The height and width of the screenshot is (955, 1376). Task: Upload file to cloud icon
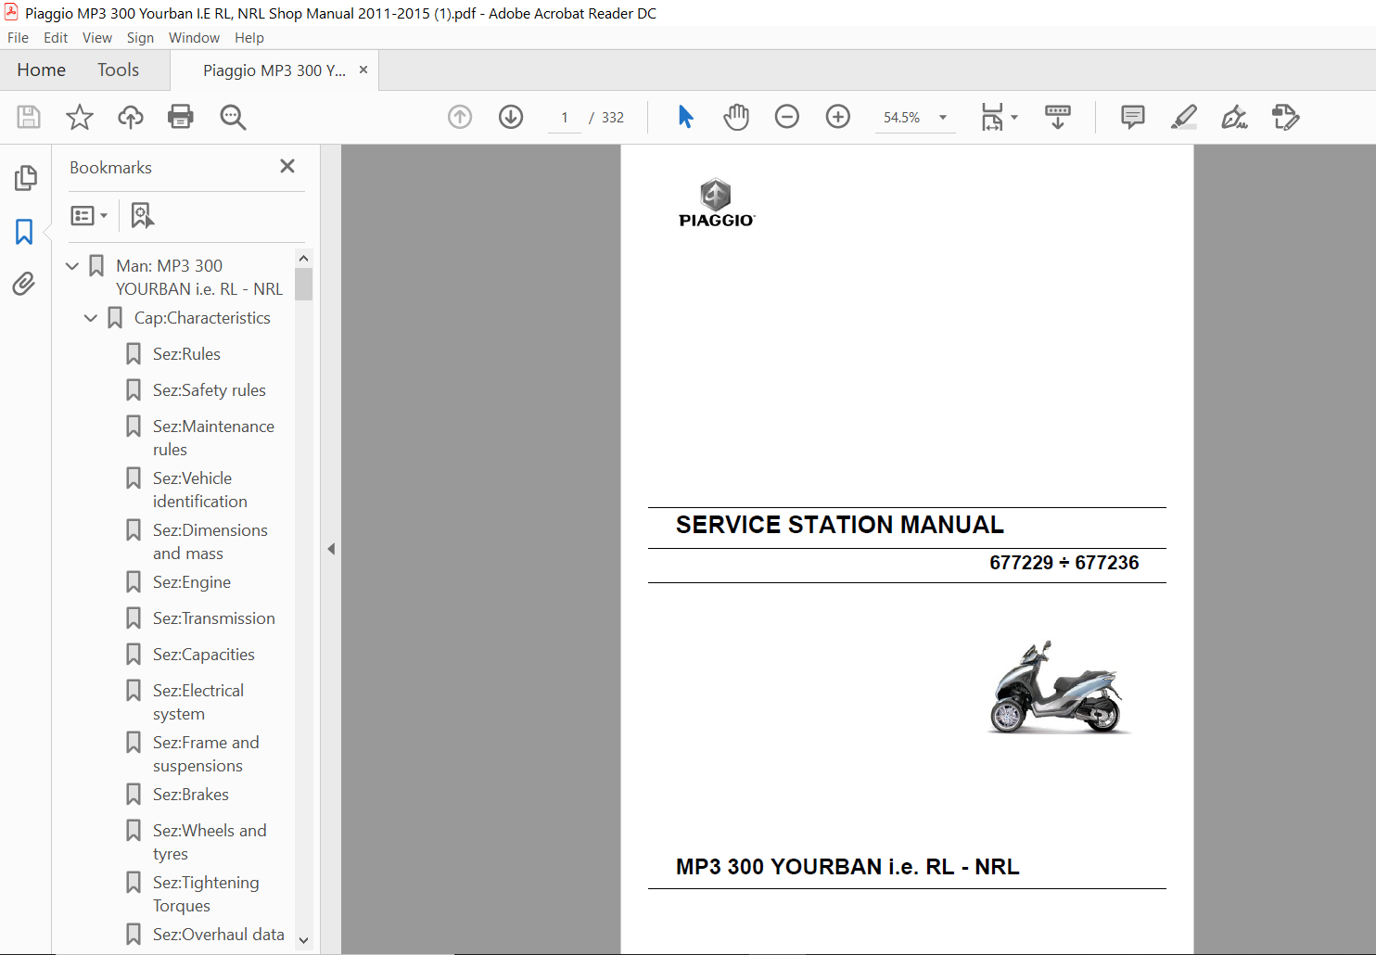(131, 117)
